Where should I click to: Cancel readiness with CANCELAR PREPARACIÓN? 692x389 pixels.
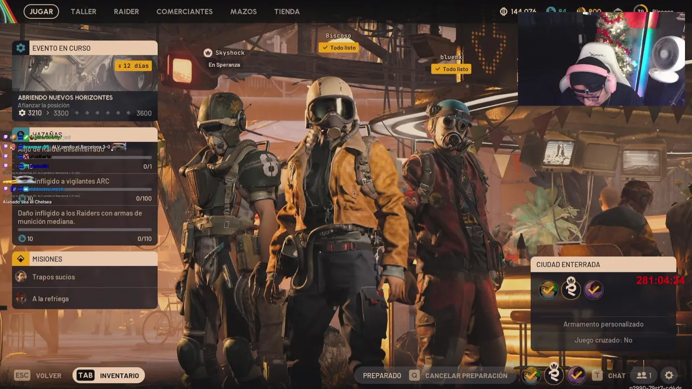click(466, 375)
